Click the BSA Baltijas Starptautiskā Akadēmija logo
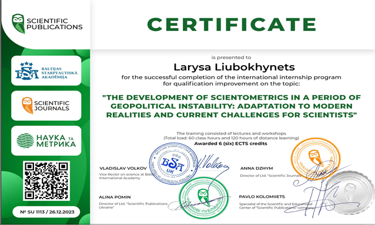Viewport: 375px width, 225px height. [46, 71]
